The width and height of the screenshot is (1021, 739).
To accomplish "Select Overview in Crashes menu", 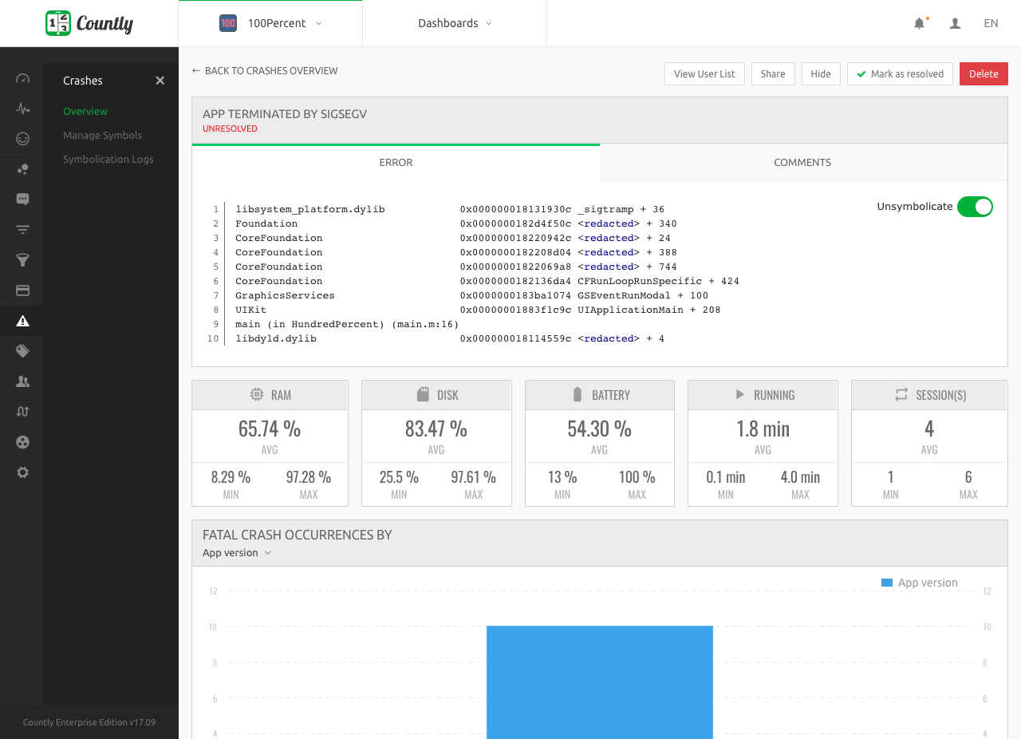I will pos(85,112).
